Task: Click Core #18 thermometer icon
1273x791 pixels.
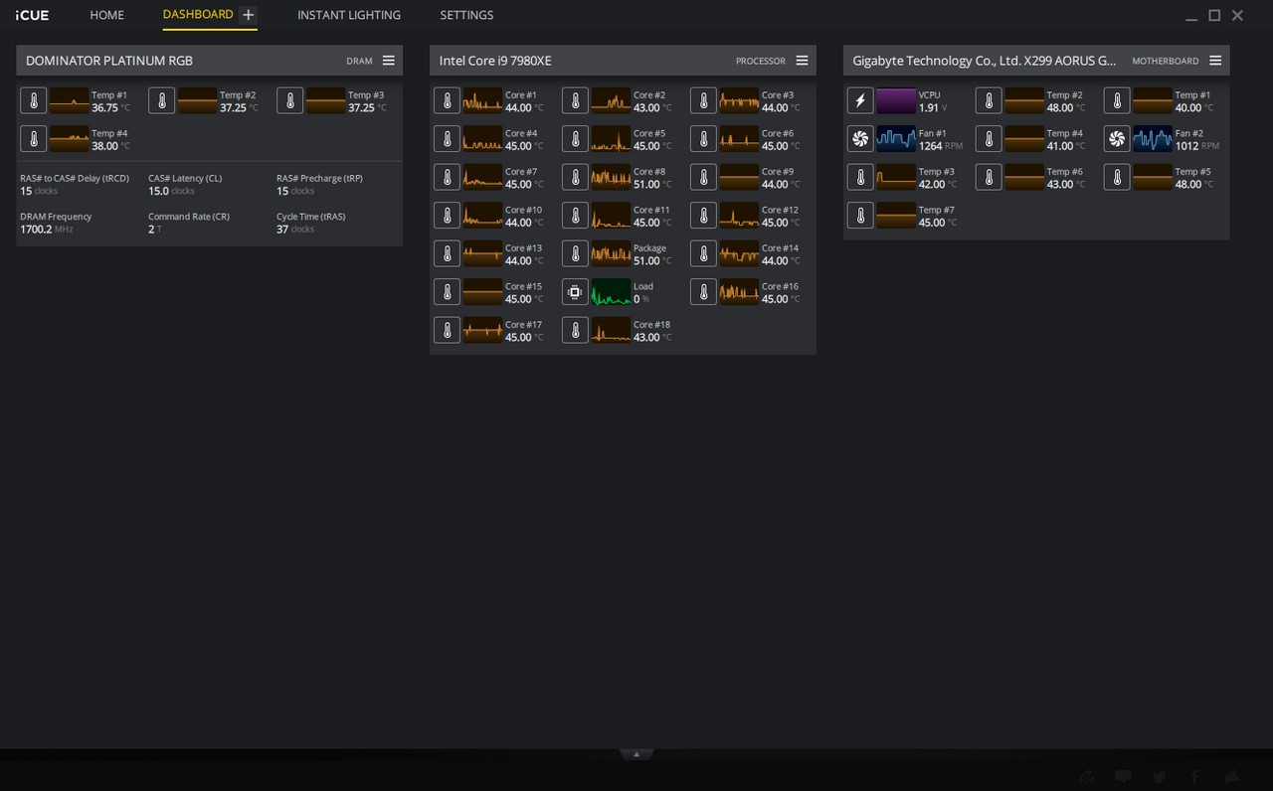Action: click(x=575, y=330)
